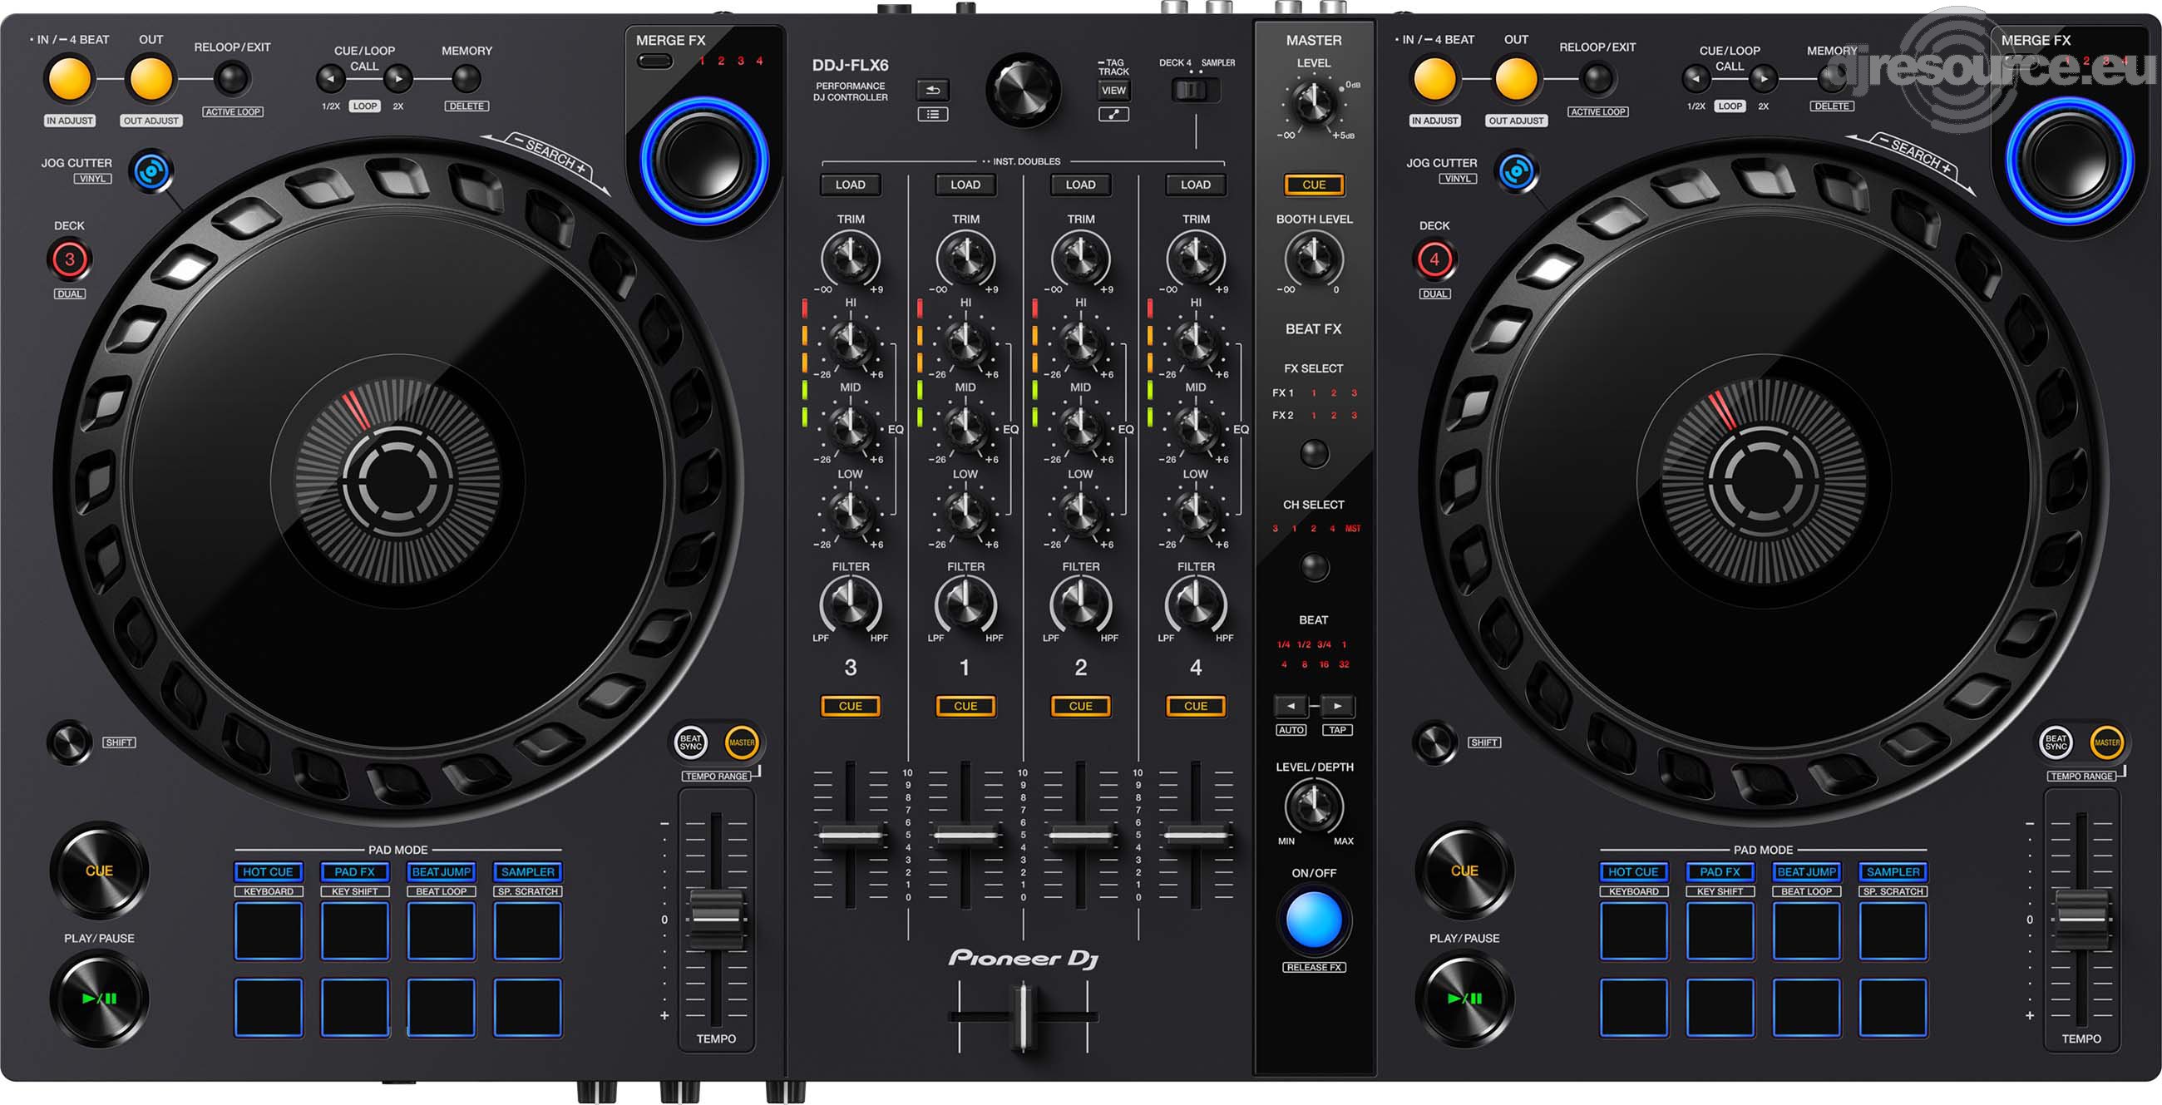
Task: Set loop out with left deck OUT button
Action: 151,79
